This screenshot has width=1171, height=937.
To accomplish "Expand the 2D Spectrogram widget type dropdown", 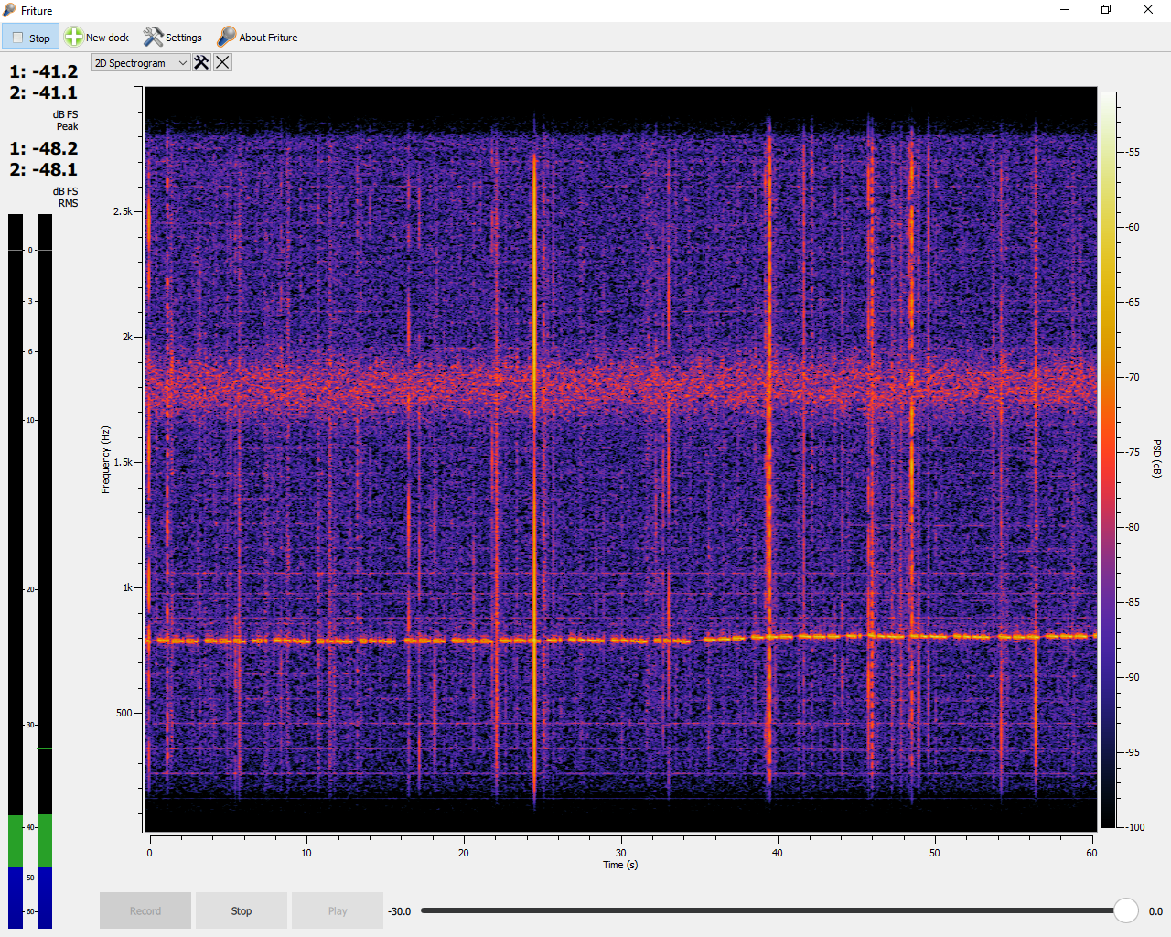I will coord(141,63).
